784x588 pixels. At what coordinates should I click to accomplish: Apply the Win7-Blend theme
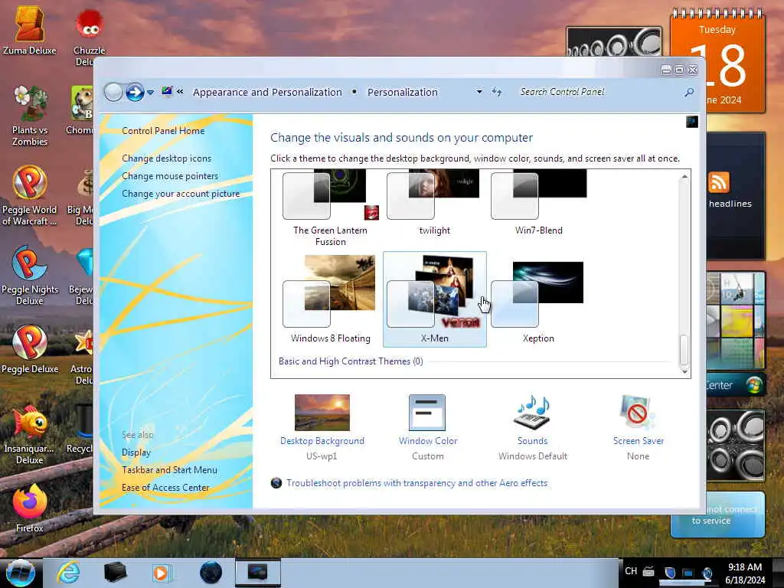[538, 202]
